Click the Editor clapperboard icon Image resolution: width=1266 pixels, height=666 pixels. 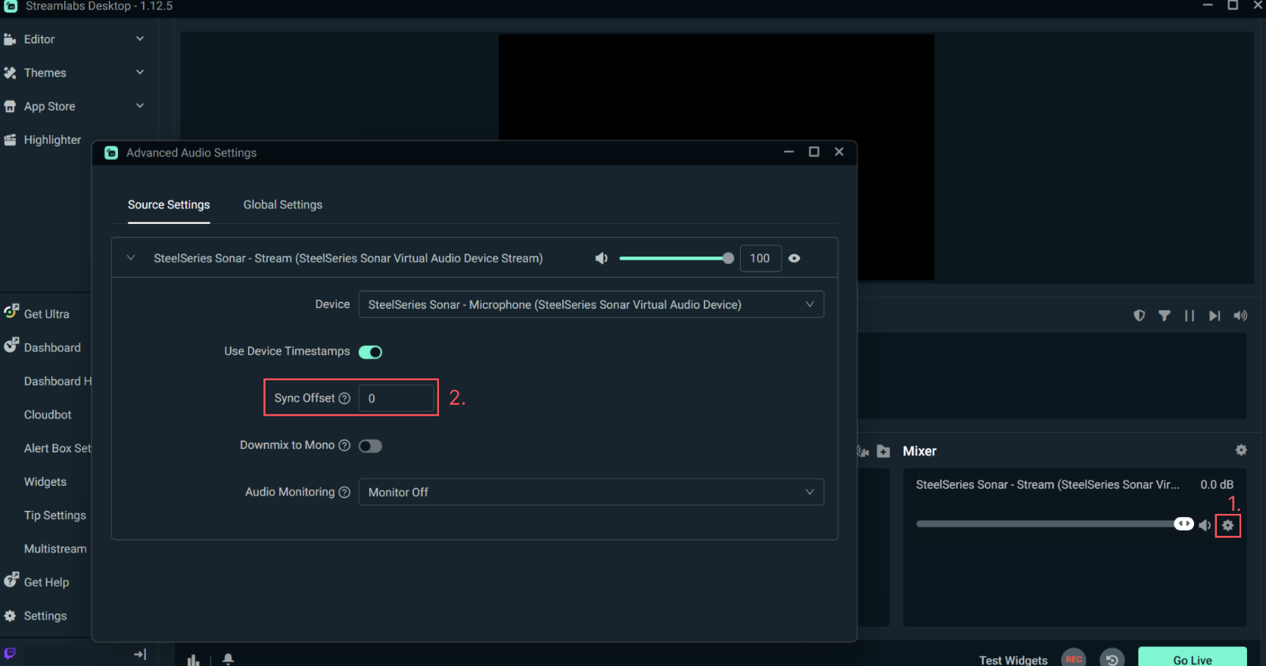[10, 39]
